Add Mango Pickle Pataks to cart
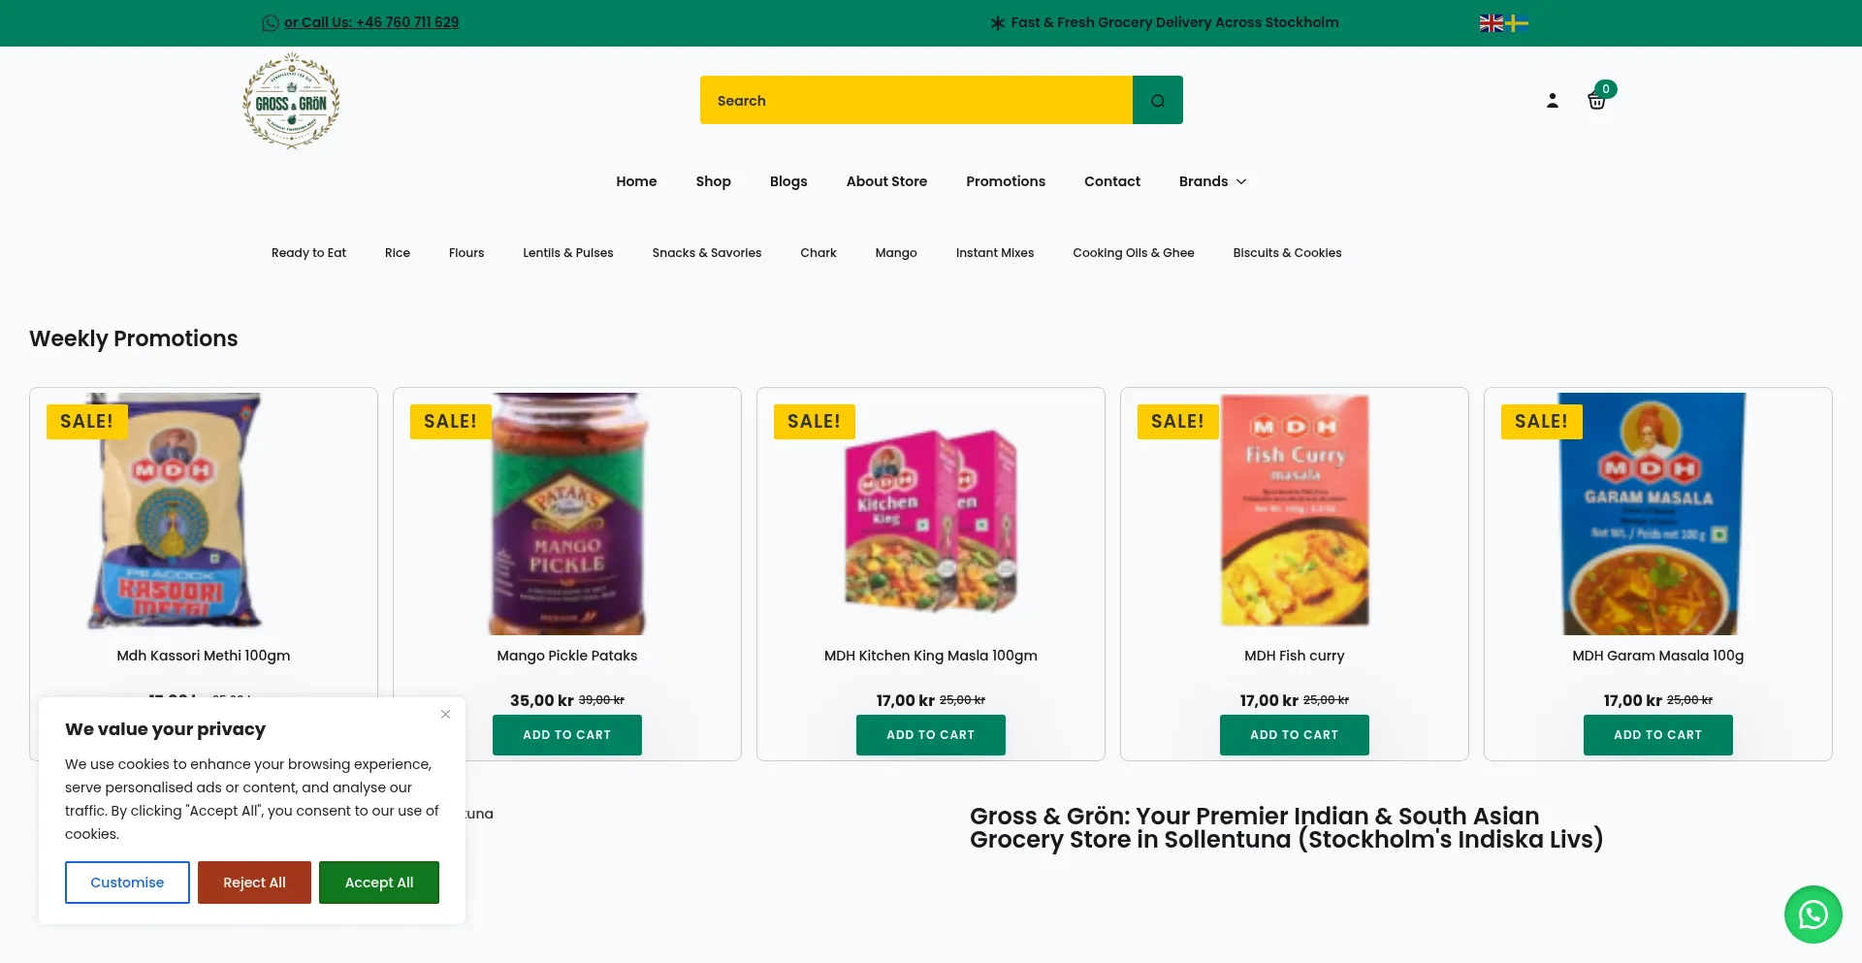This screenshot has width=1862, height=963. tap(567, 735)
